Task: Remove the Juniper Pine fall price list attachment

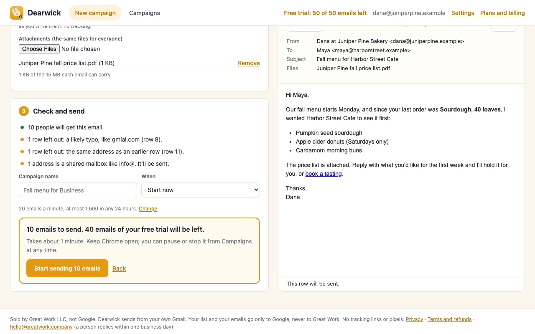Action: (249, 63)
